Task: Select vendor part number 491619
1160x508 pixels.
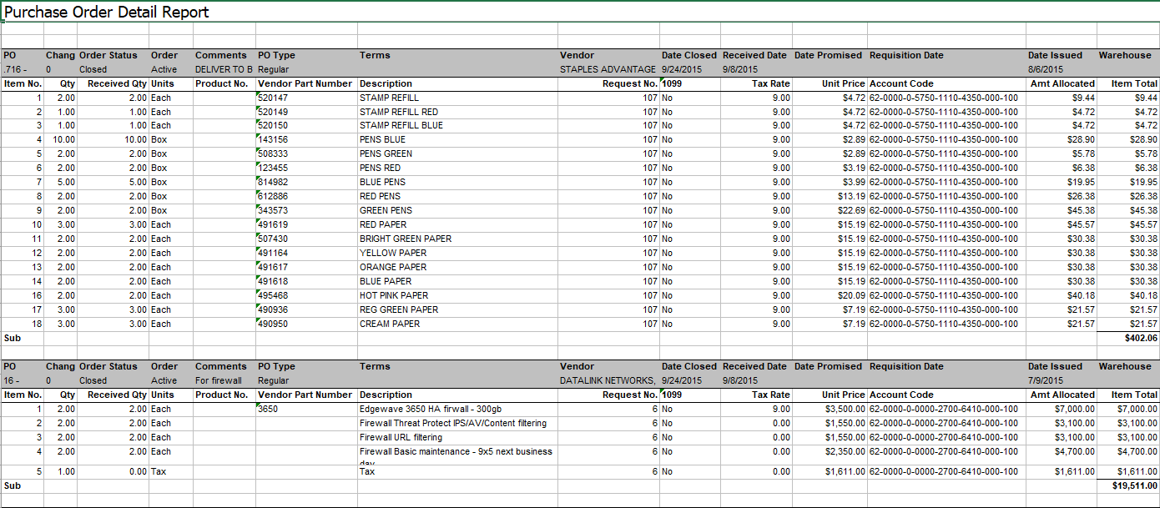Action: coord(306,225)
